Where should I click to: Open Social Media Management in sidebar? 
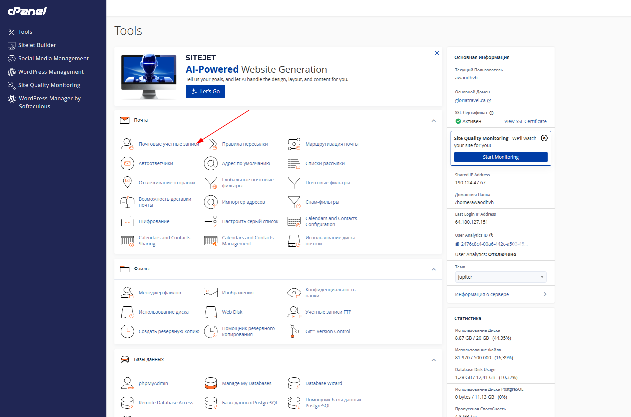point(48,59)
